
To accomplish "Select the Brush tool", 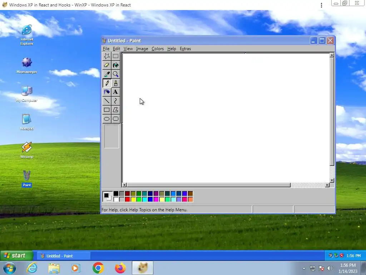I will click(115, 83).
